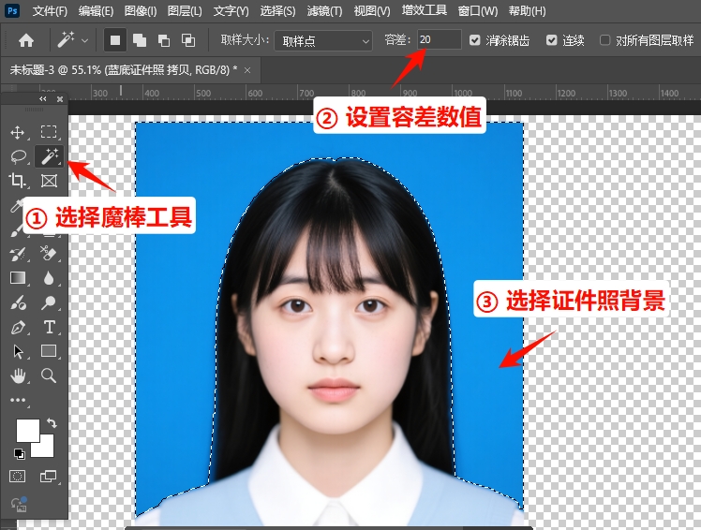Image resolution: width=701 pixels, height=530 pixels.
Task: Select the Zoom magnifier tool
Action: [49, 375]
